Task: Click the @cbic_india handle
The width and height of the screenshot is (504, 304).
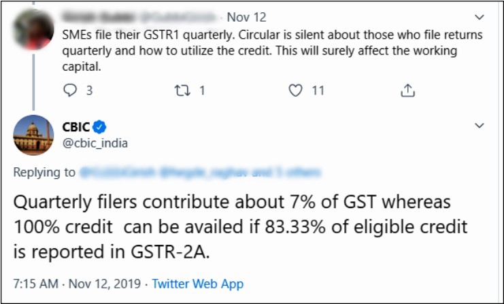Action: pos(95,143)
